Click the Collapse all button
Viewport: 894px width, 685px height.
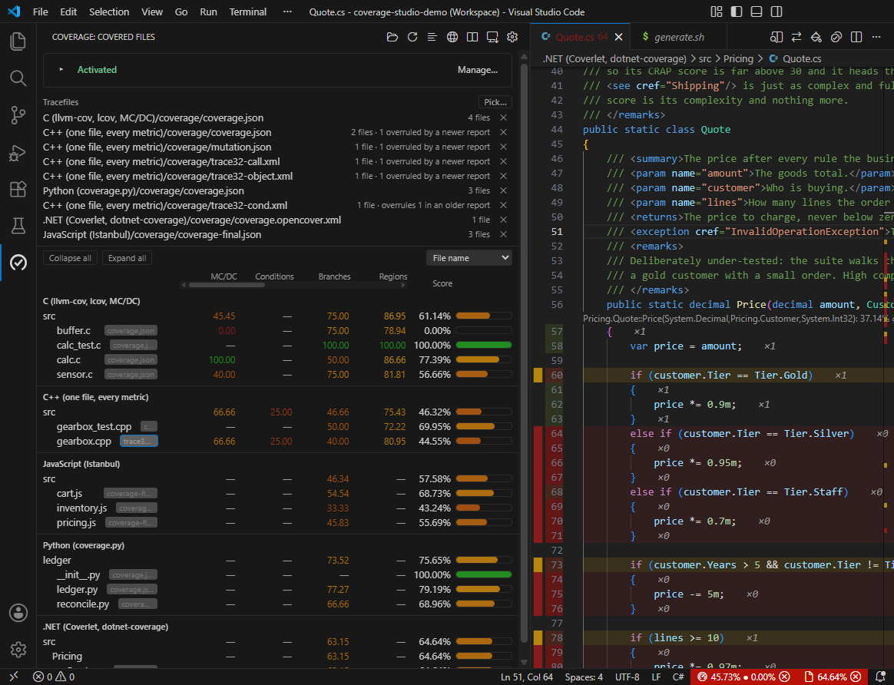point(70,258)
